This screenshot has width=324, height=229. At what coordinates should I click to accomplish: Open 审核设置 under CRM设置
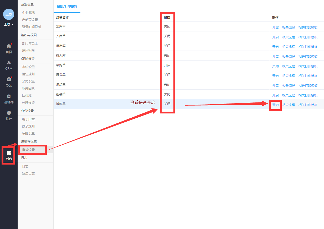(x=28, y=67)
